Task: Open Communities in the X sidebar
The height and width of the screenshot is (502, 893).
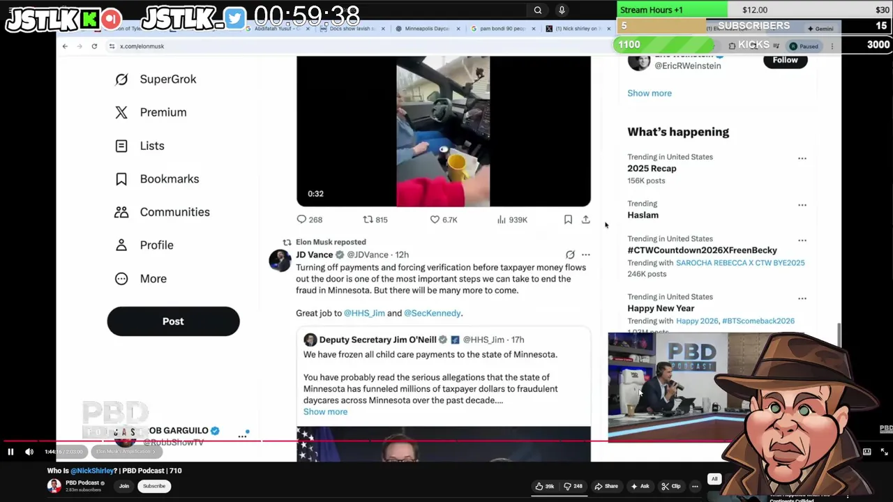Action: click(x=162, y=212)
